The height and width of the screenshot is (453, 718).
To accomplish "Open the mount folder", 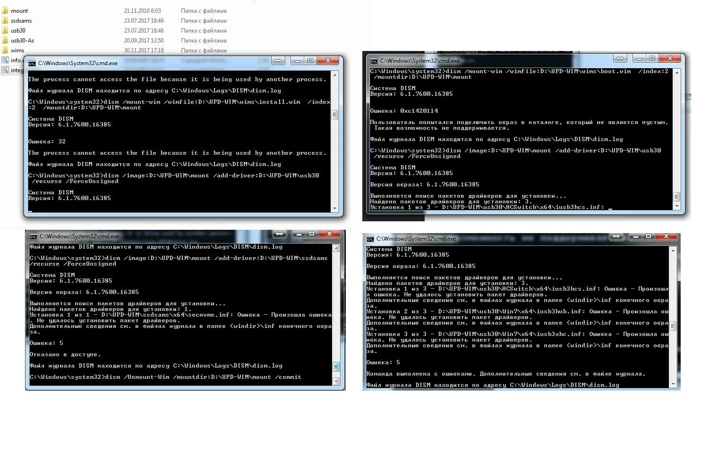I will pos(20,10).
